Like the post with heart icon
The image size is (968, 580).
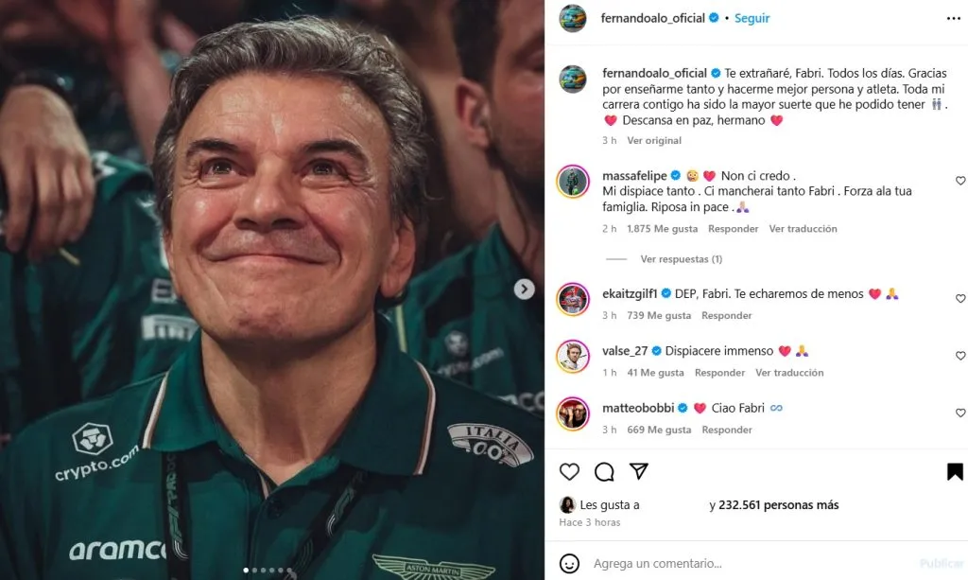click(x=569, y=471)
